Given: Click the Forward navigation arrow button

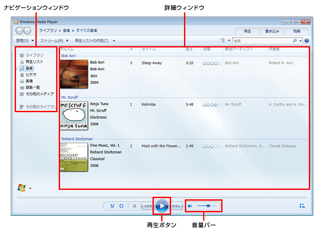Looking at the screenshot, I should pos(27,31).
